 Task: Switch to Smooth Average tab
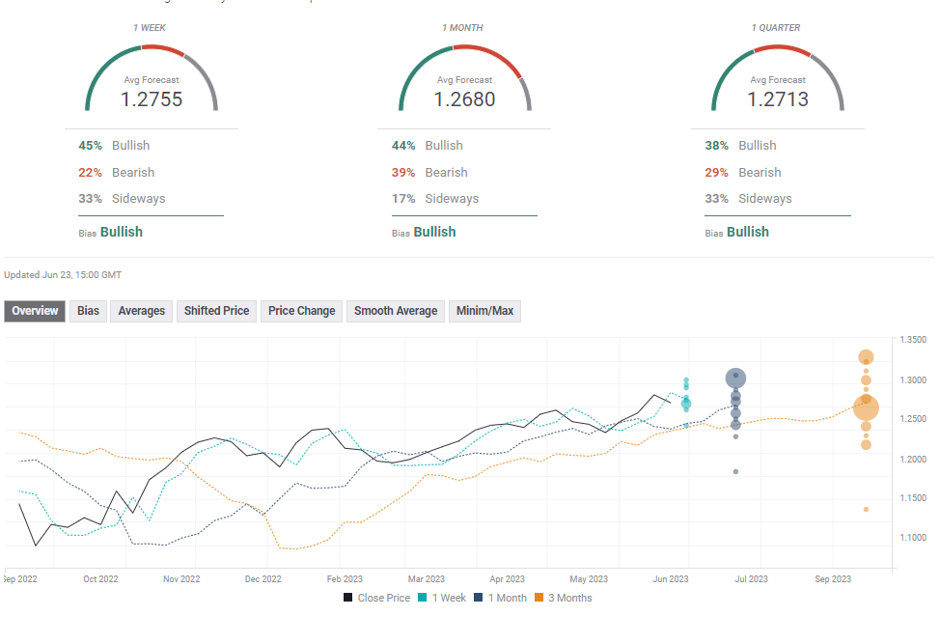click(x=396, y=311)
